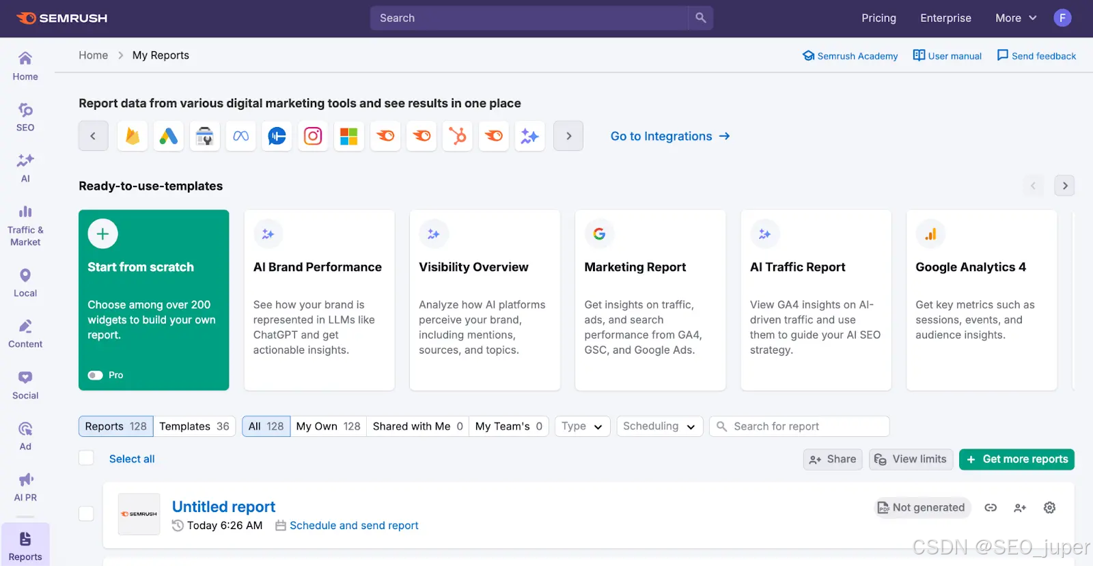Select the HubSpot integration icon
The height and width of the screenshot is (566, 1093).
(458, 137)
